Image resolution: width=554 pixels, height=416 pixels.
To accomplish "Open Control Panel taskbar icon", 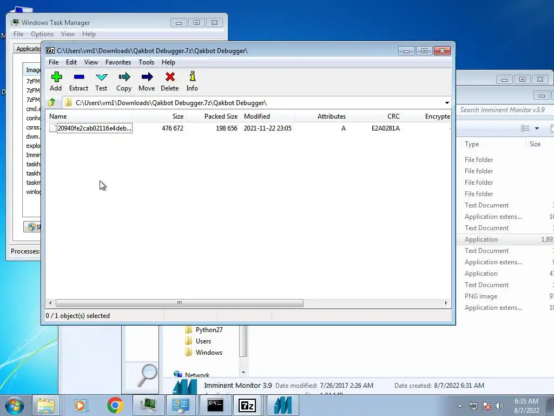I will coord(181,405).
